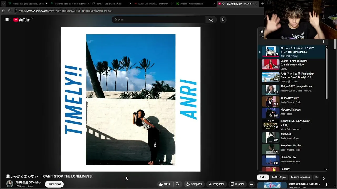Switch to the Stream - Kick Dashboard tab

point(192,4)
